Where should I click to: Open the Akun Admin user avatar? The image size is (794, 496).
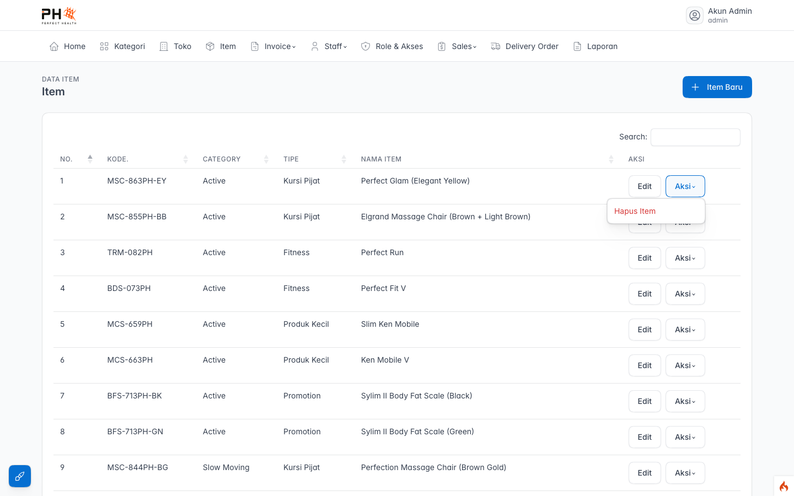[695, 15]
